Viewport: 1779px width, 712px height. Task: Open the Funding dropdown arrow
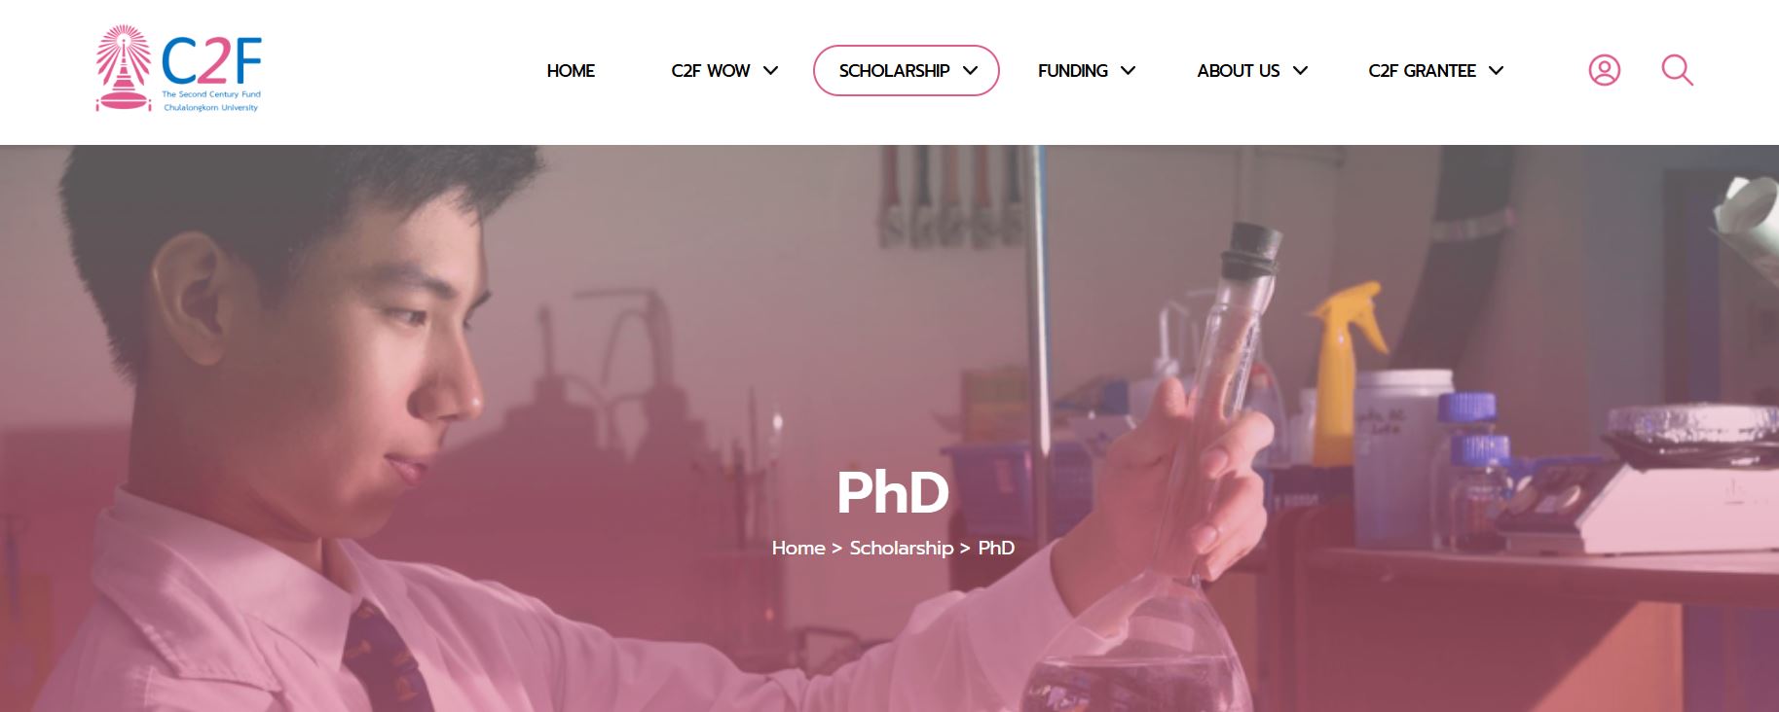(x=1128, y=70)
